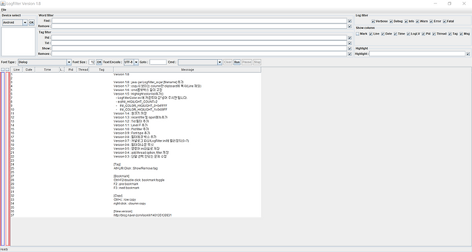Screen dimensions: 472x252
Task: Uncheck the Msg show column checkbox
Action: click(461, 34)
